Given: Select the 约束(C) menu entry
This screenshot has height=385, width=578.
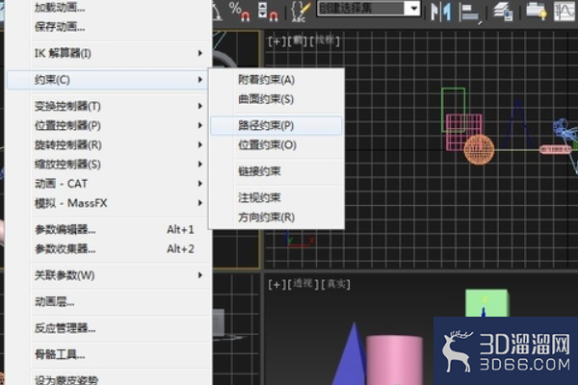Looking at the screenshot, I should pos(108,80).
